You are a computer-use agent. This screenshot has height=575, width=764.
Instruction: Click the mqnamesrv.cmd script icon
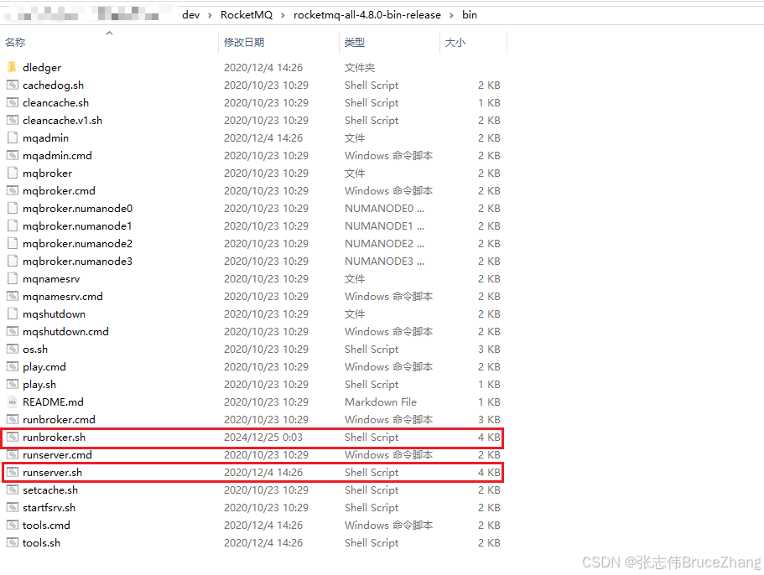click(x=13, y=296)
